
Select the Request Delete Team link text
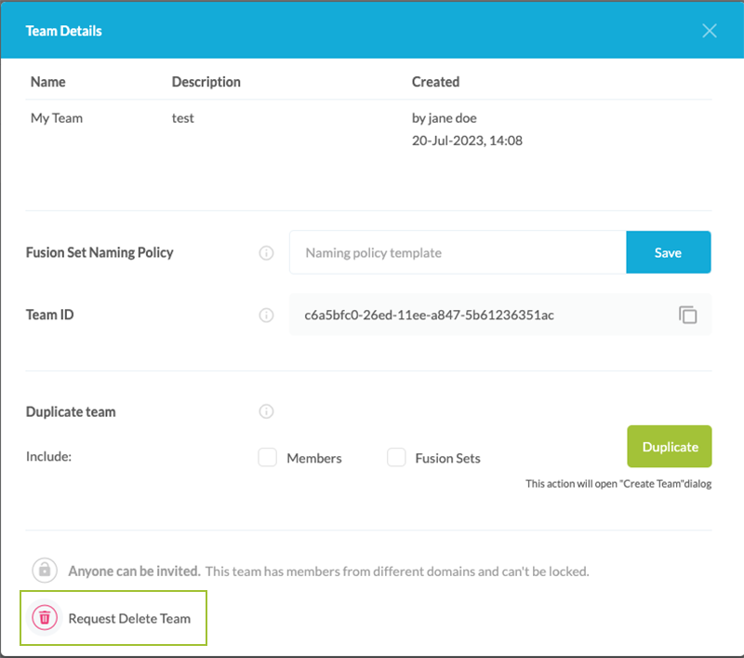(x=129, y=618)
